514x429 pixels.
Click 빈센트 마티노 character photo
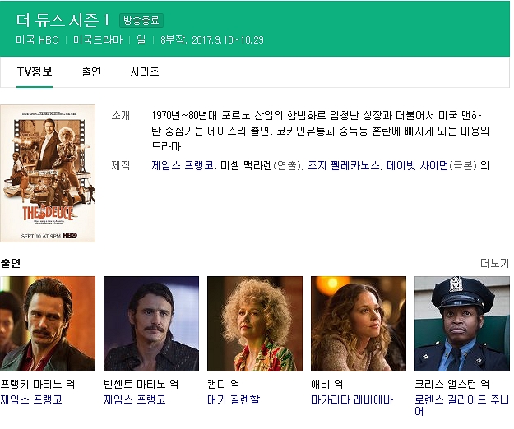151,324
